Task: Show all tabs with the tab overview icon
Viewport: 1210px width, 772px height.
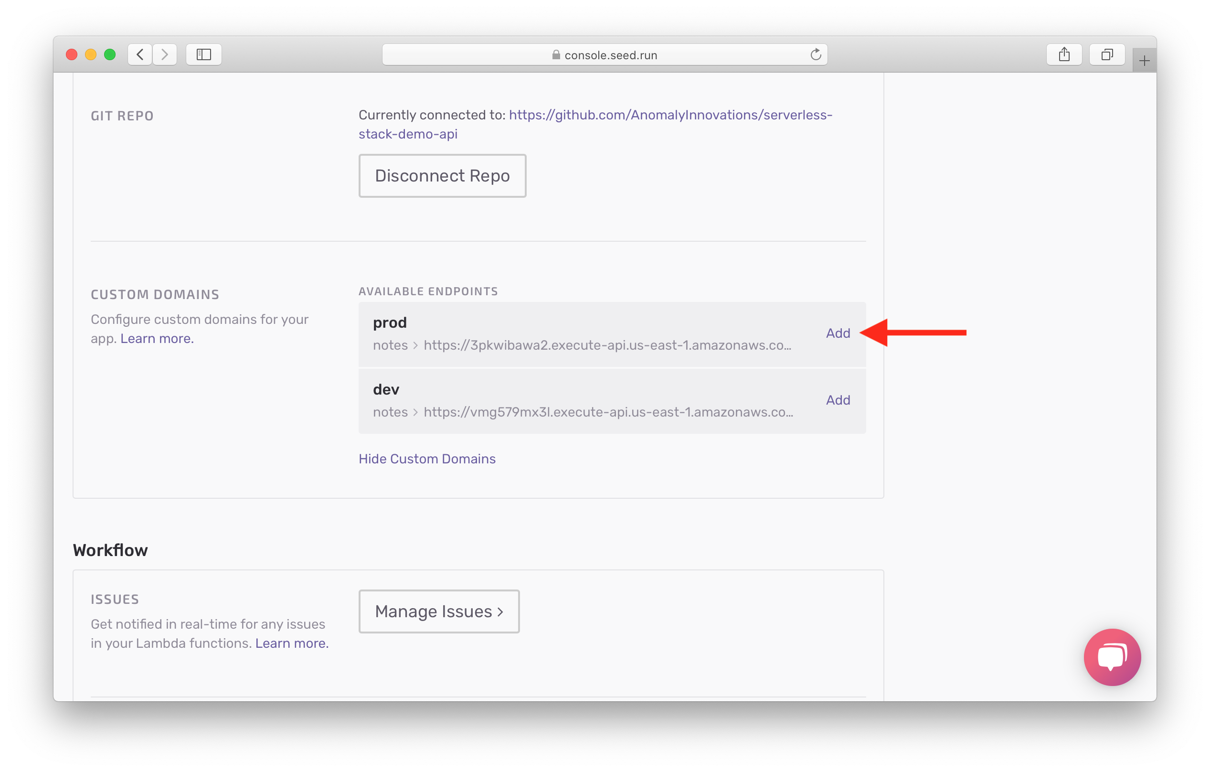Action: 1106,54
